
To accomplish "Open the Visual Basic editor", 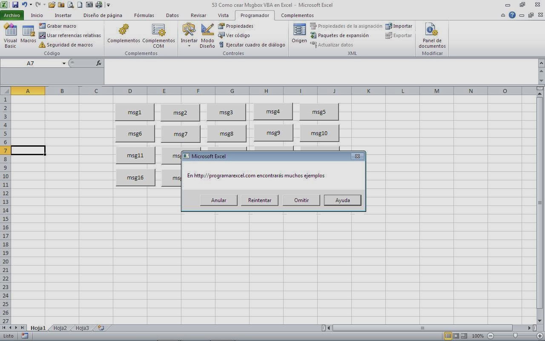I will click(x=10, y=36).
